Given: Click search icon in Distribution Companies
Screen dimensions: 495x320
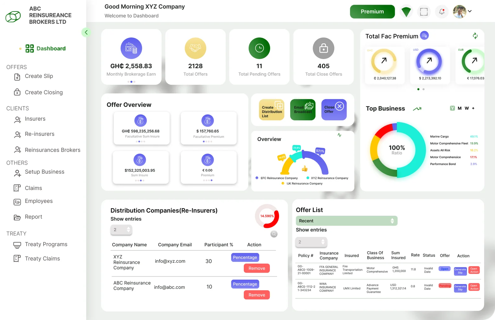Looking at the screenshot, I should pos(274,234).
